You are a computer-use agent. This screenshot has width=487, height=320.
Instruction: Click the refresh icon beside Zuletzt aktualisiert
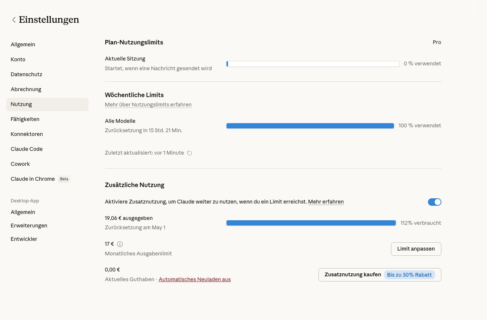click(189, 153)
